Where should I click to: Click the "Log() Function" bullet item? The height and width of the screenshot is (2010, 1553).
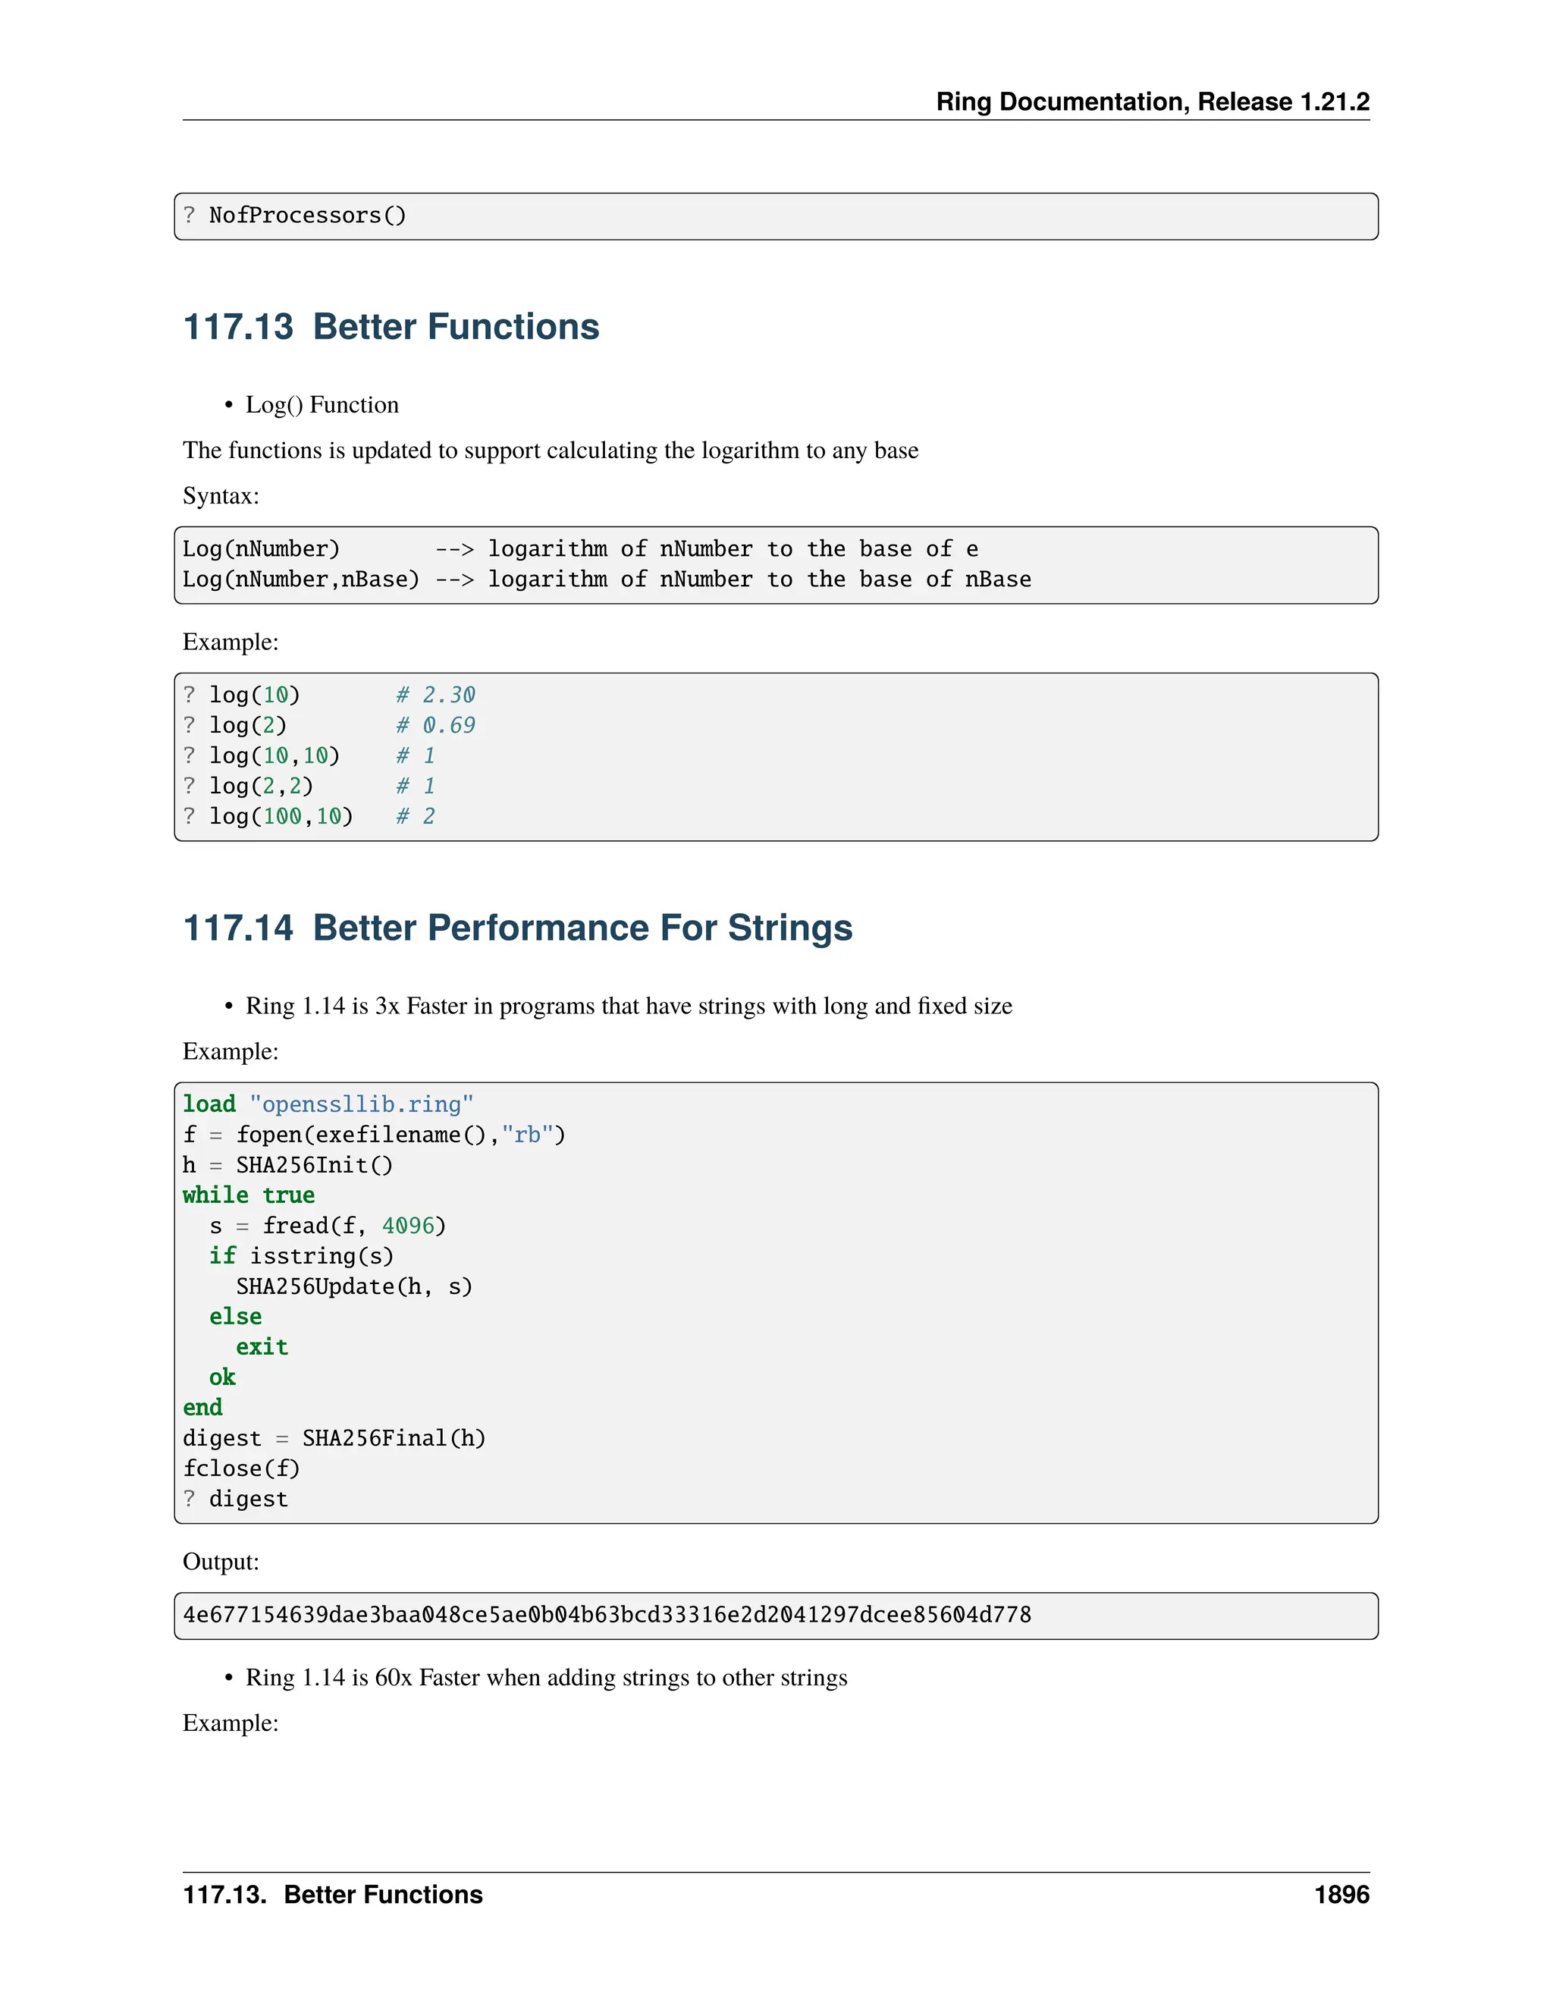(x=322, y=405)
